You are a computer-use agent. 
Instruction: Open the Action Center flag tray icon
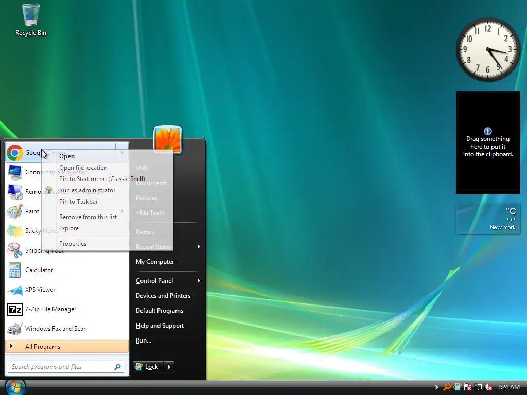click(467, 387)
